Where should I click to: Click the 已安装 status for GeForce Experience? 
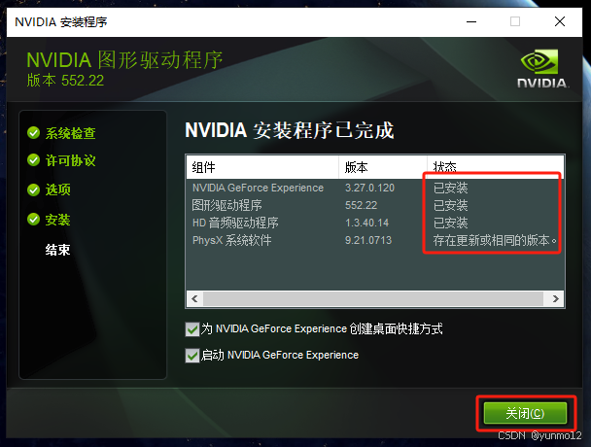[450, 188]
